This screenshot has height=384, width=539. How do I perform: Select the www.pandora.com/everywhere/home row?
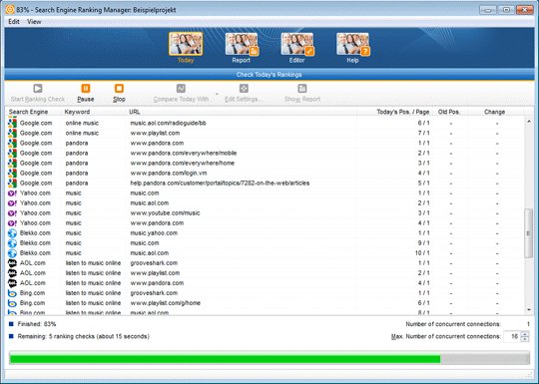pyautogui.click(x=265, y=163)
